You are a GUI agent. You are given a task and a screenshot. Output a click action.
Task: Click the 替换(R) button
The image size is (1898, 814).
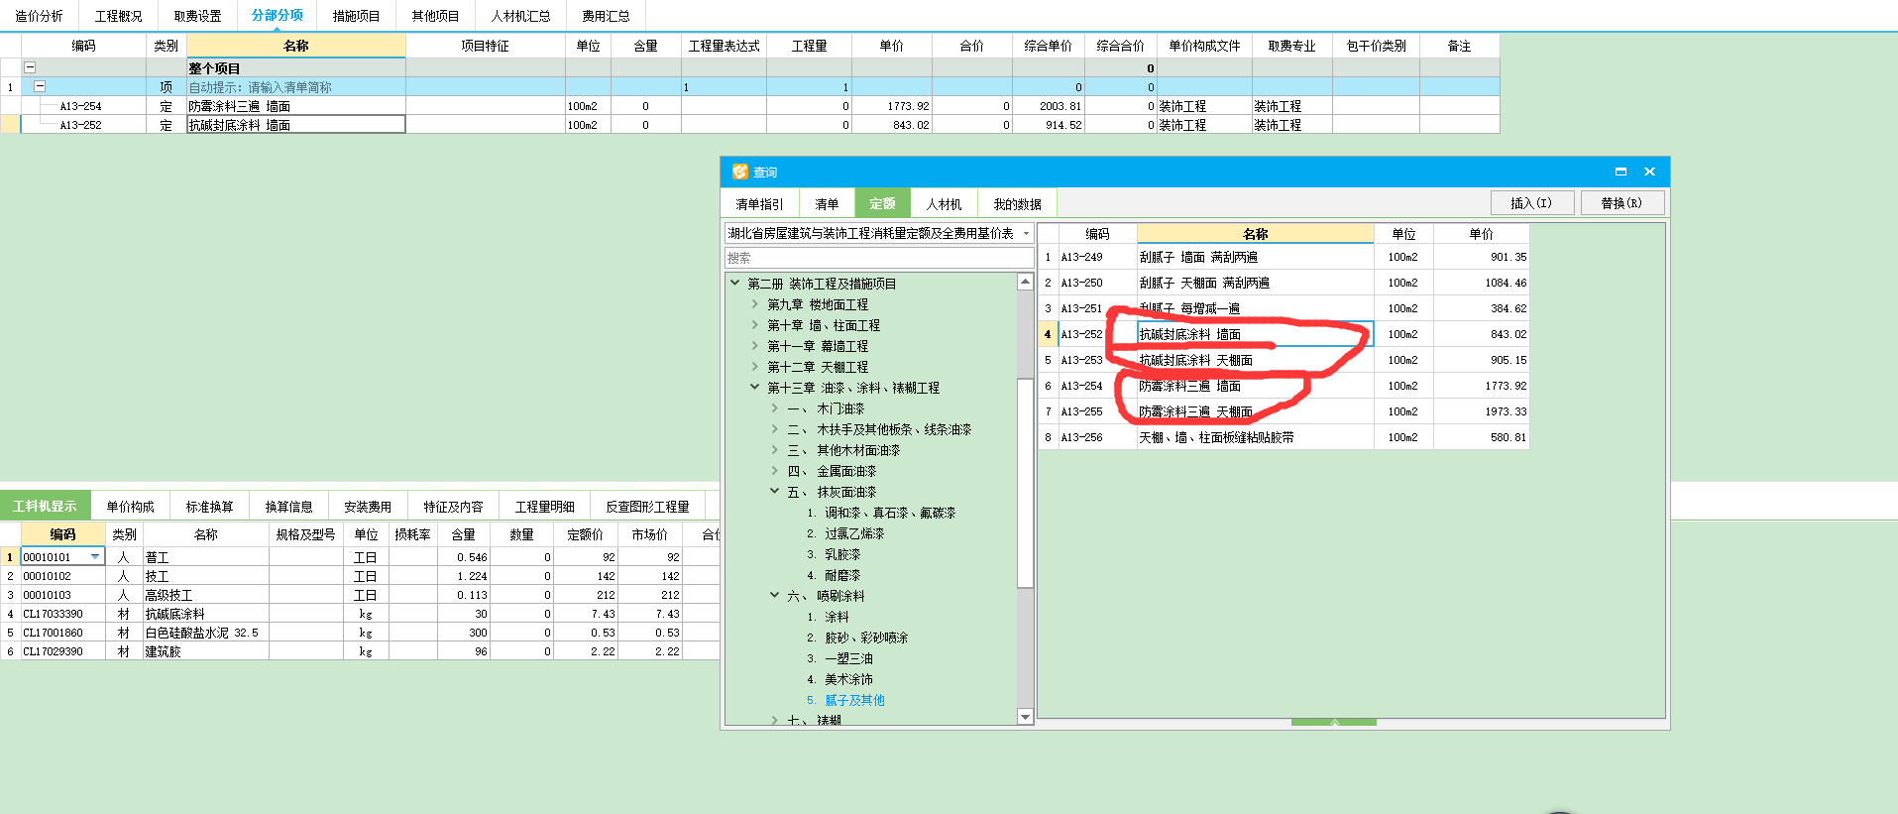[x=1622, y=202]
